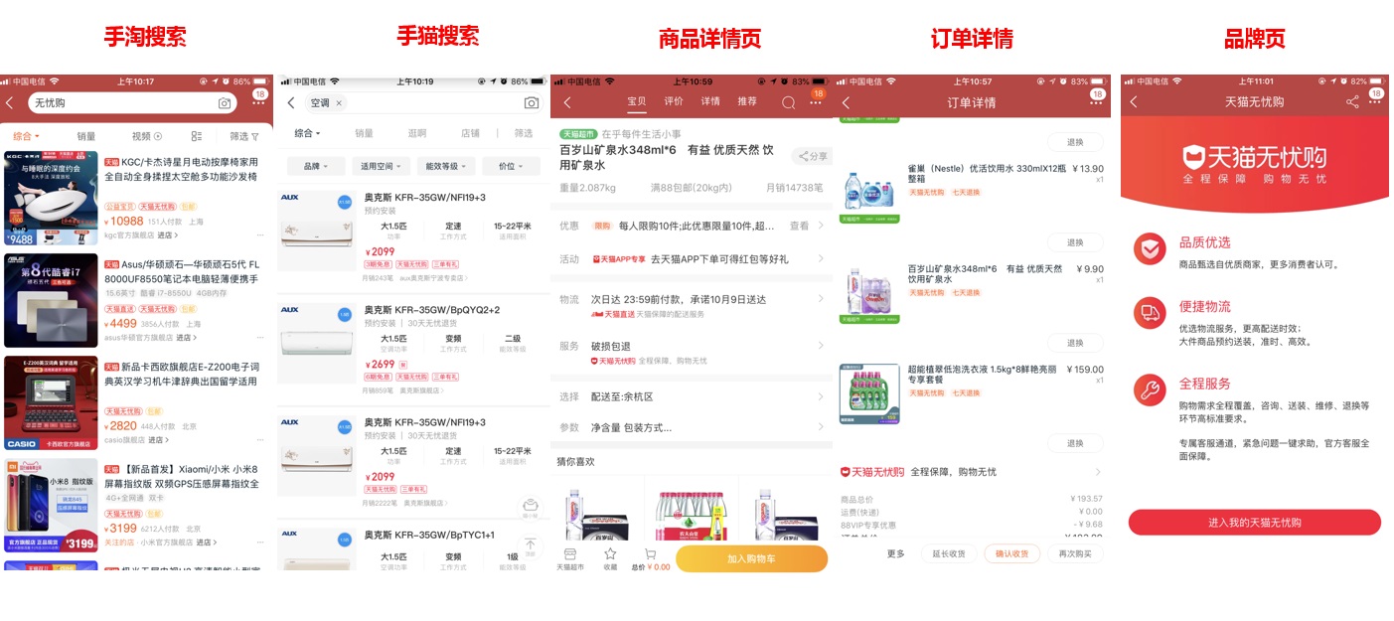Switch to 推荐 tab on product page

(747, 101)
